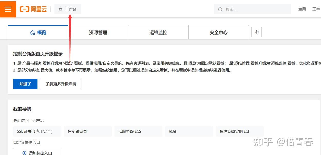This screenshot has width=321, height=155.
Task: Click the home icon next to 工作台
Action: 61,9
